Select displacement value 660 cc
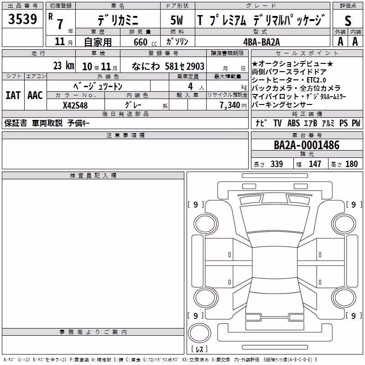This screenshot has width=365, height=365. pyautogui.click(x=145, y=42)
